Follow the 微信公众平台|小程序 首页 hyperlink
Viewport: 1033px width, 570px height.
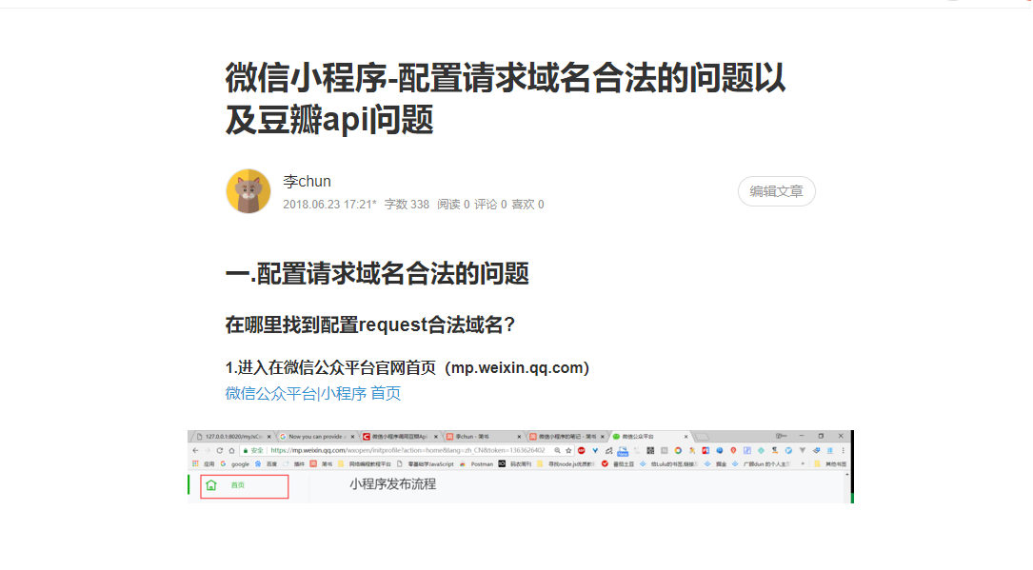(313, 394)
